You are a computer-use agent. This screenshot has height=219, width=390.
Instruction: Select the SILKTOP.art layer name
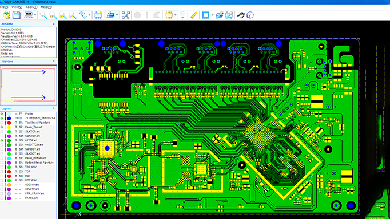[x=33, y=132]
